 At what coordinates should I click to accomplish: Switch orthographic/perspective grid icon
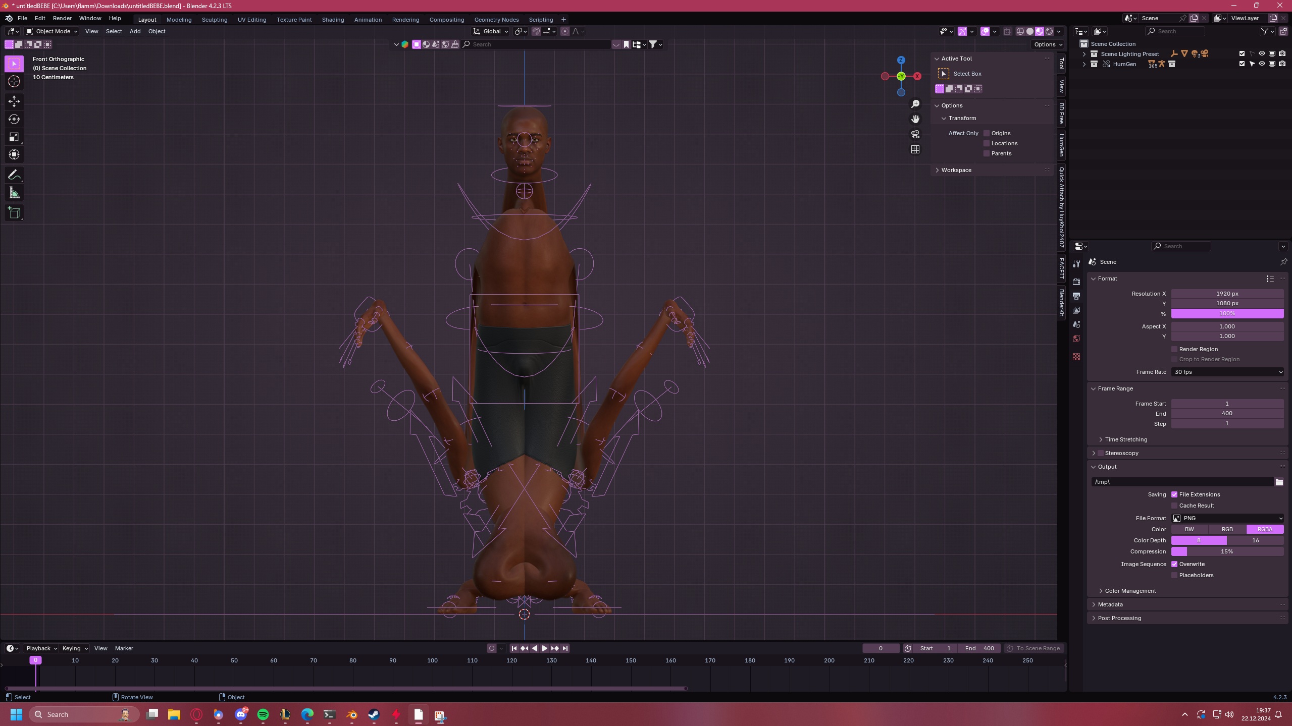[x=915, y=149]
